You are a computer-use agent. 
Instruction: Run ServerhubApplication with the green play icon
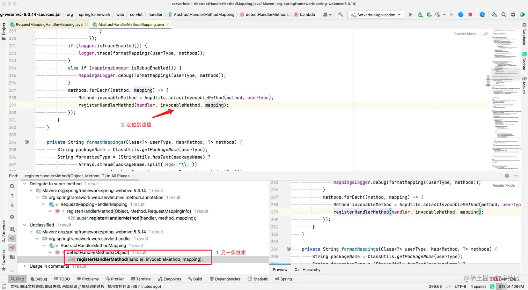coord(411,15)
